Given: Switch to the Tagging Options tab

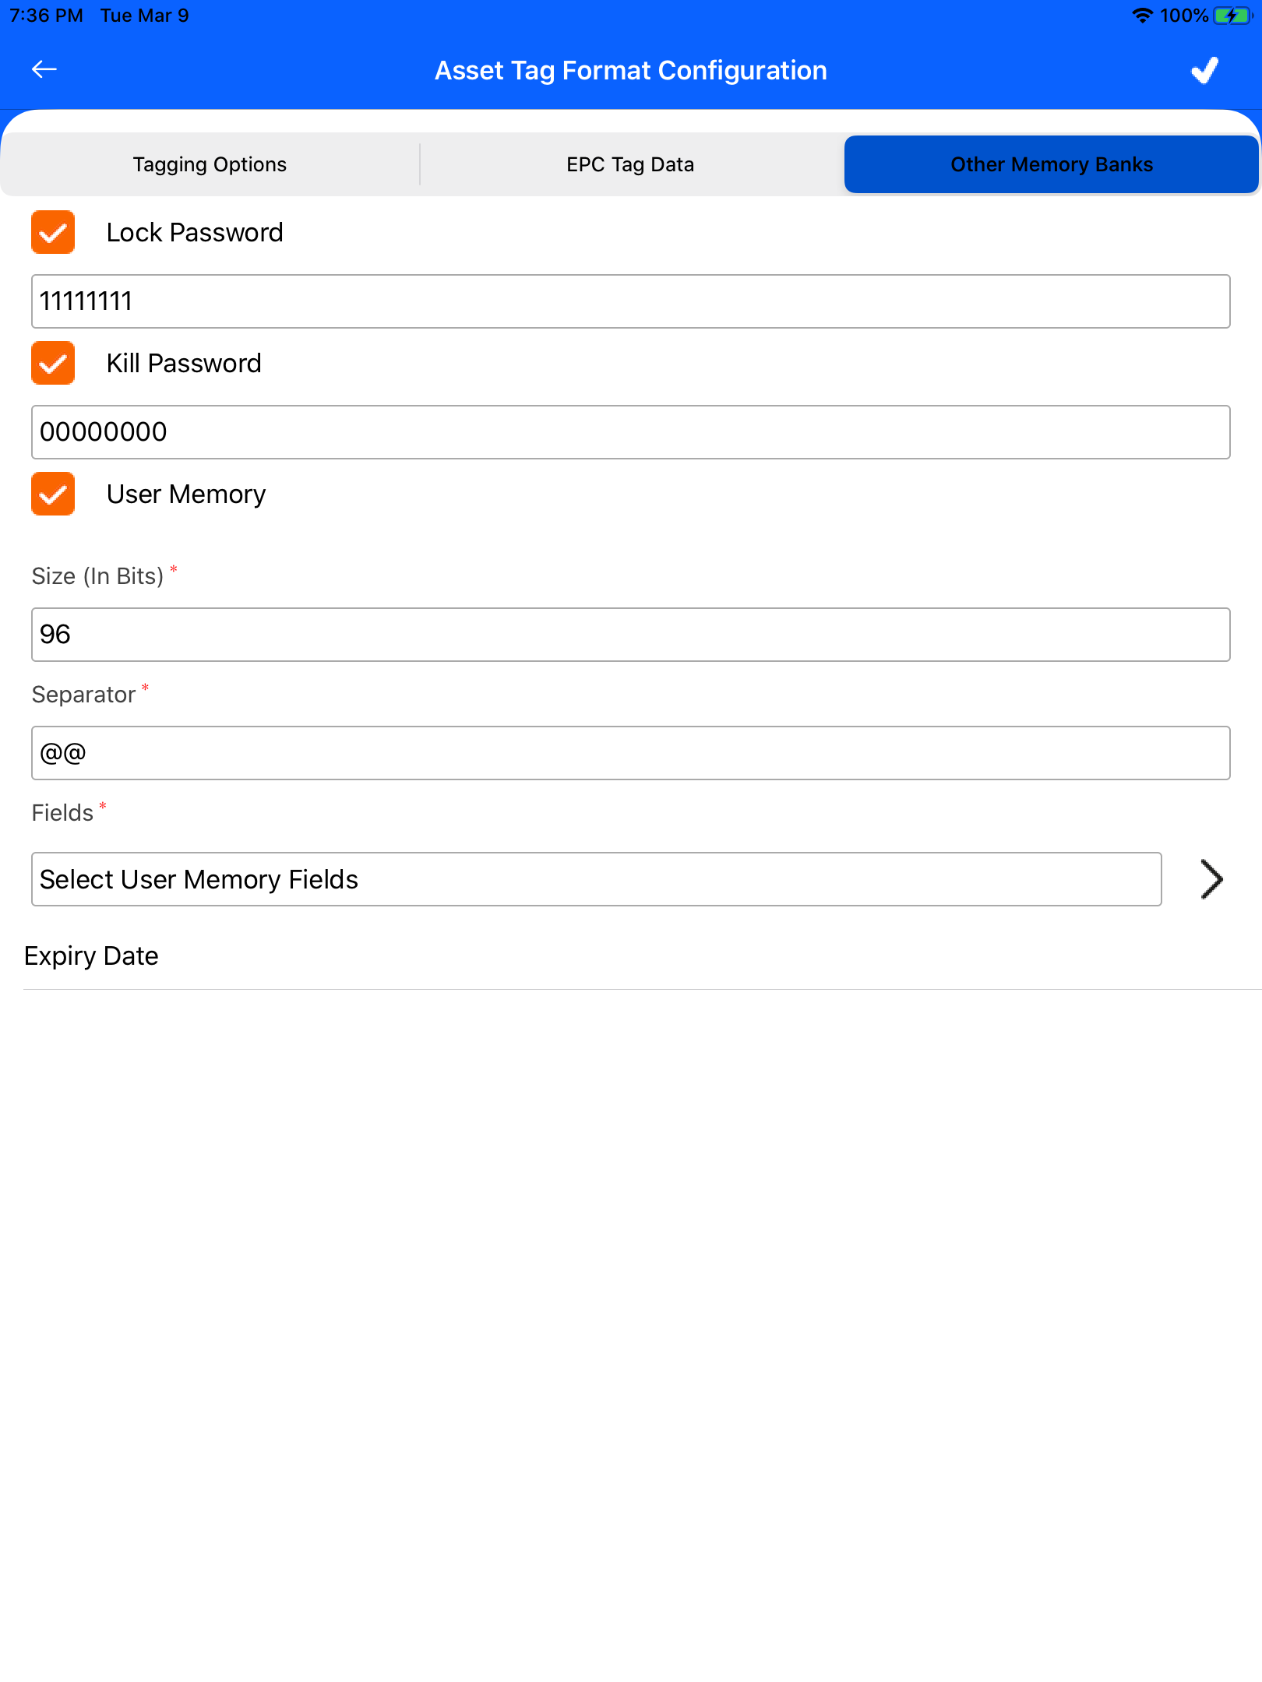Looking at the screenshot, I should click(x=210, y=164).
